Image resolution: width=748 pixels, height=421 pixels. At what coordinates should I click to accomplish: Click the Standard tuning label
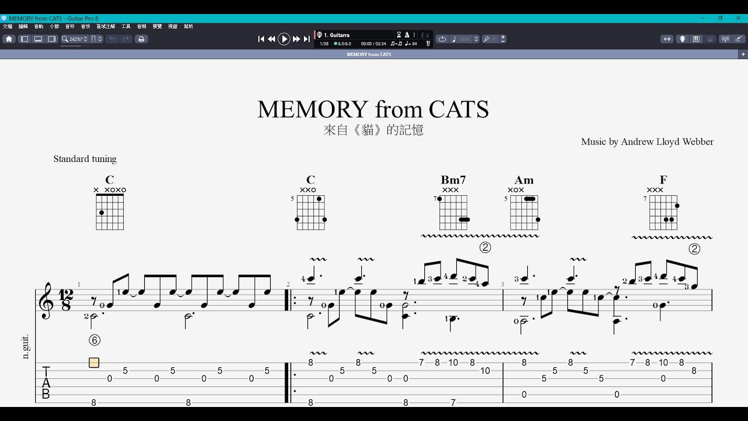pos(85,159)
